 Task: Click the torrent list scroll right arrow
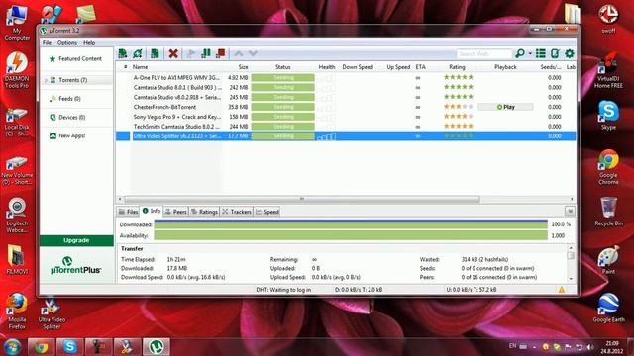572,200
